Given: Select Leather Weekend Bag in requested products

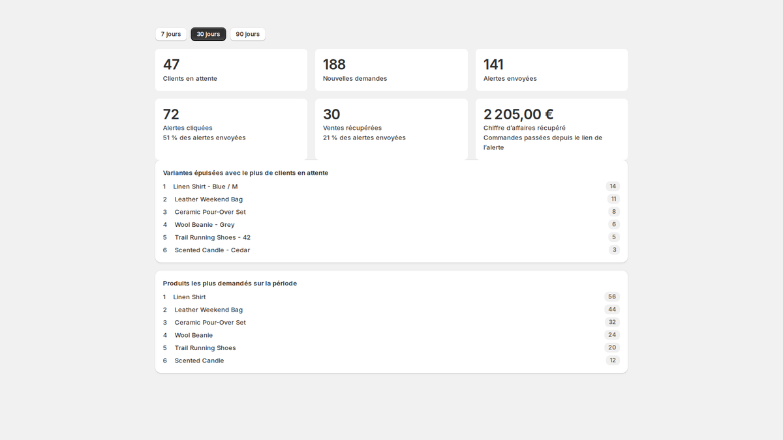Looking at the screenshot, I should (391, 310).
